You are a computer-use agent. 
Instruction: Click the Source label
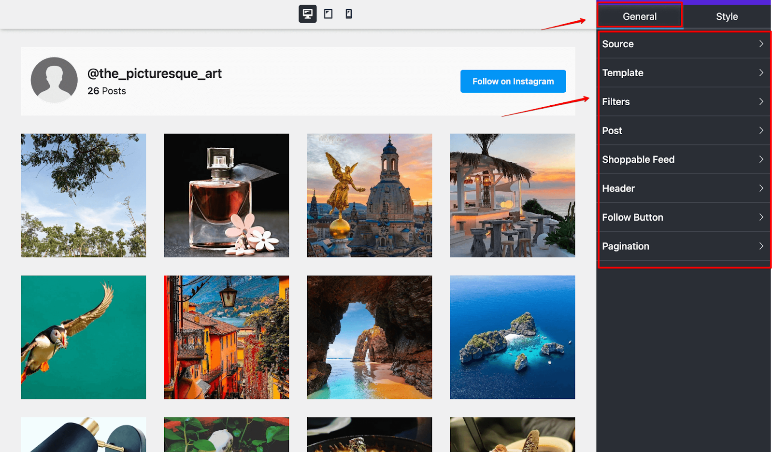[x=618, y=44]
